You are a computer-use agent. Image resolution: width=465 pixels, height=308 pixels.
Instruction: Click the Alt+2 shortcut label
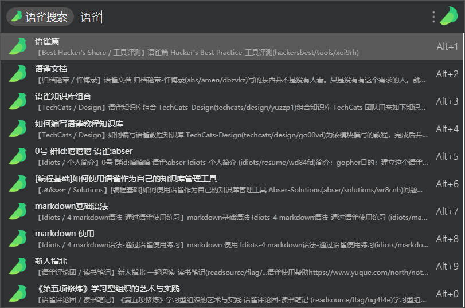click(447, 74)
